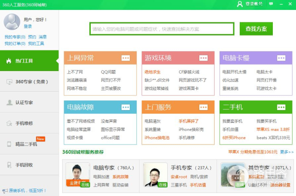Select 游戏经常掉线 item

pos(156,88)
